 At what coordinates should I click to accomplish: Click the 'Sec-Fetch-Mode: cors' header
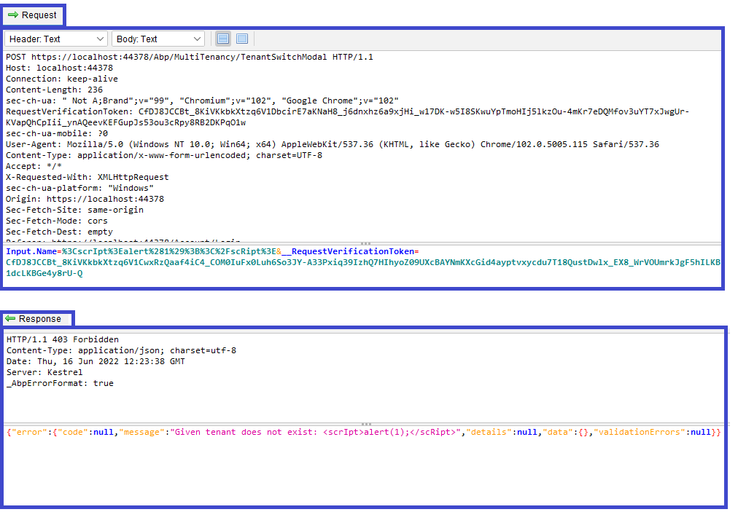pyautogui.click(x=56, y=221)
